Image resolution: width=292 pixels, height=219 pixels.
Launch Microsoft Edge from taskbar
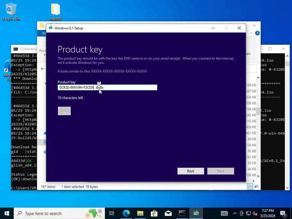tap(126, 213)
